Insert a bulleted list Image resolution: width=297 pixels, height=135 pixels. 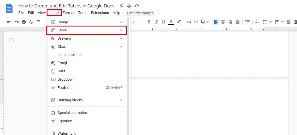pyautogui.click(x=265, y=22)
